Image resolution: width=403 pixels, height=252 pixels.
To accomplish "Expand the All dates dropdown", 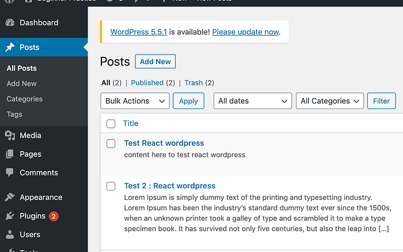I will [253, 101].
